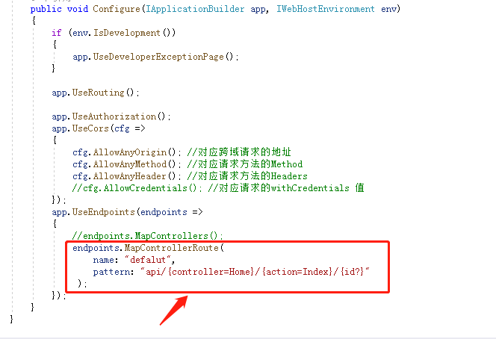
Task: Click the app.UseAuthorization() line
Action: pyautogui.click(x=111, y=116)
